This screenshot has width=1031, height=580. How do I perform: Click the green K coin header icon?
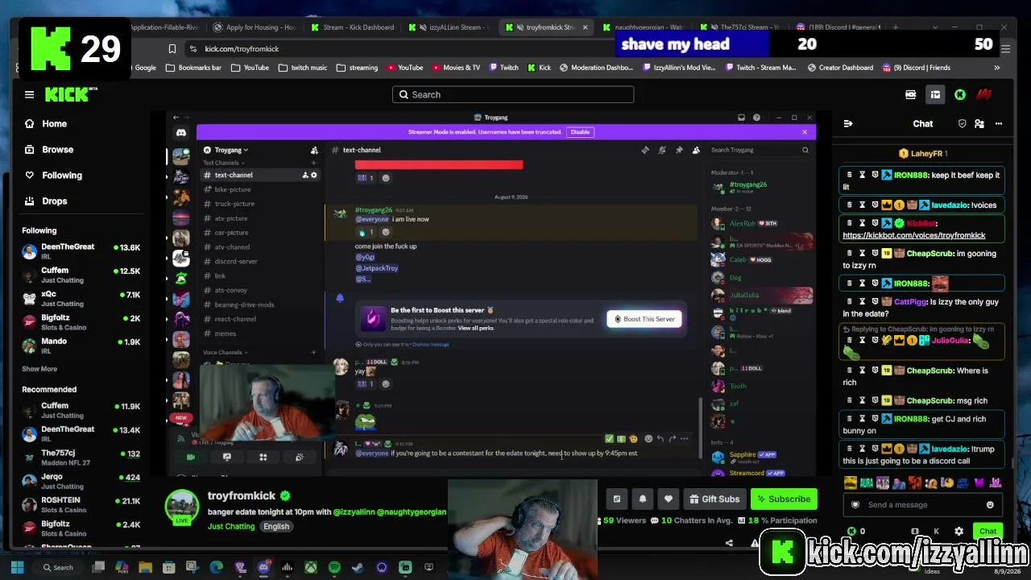tap(960, 94)
